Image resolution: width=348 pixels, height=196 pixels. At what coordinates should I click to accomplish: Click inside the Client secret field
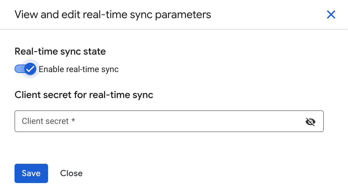click(121, 121)
